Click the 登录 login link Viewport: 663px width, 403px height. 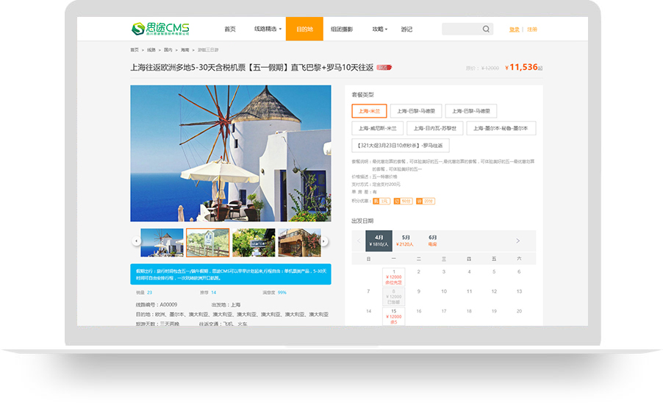click(x=514, y=29)
